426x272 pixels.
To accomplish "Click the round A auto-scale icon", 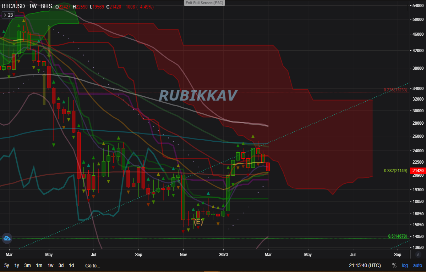I will (x=419, y=254).
